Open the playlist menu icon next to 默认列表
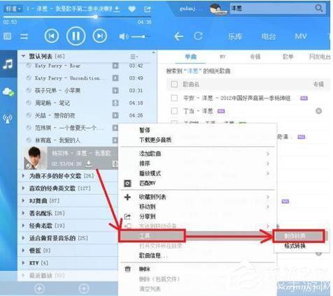Viewport: 333px width, 296px height. click(134, 57)
